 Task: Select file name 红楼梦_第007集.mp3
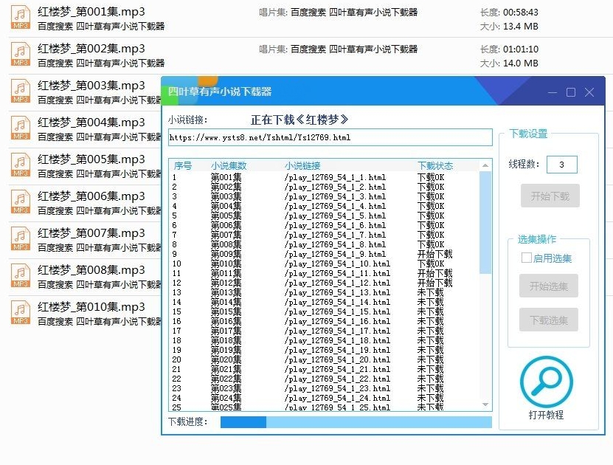(x=91, y=233)
